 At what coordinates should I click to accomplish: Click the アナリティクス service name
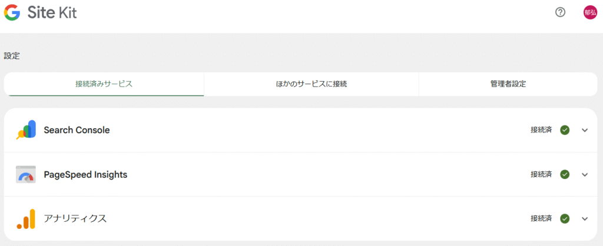point(75,219)
